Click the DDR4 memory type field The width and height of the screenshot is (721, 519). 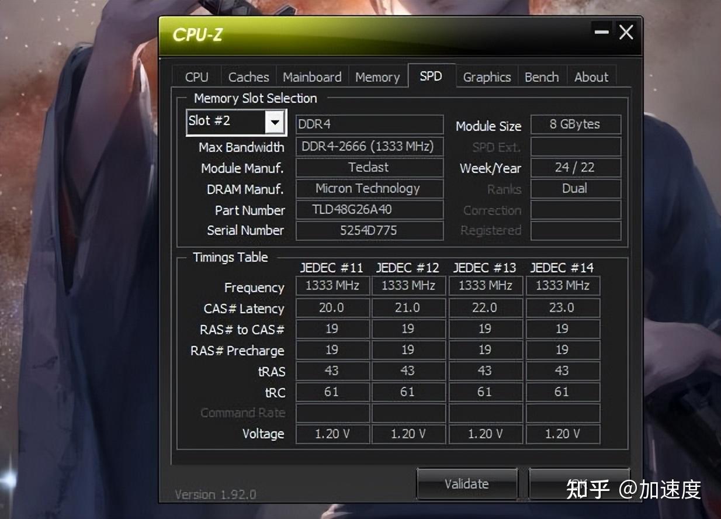(x=369, y=124)
